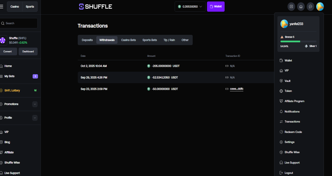Switch to the Tip / Rain tab

click(x=169, y=40)
